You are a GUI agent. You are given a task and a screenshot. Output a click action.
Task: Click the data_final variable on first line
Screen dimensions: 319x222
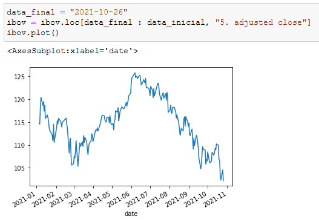coord(30,12)
